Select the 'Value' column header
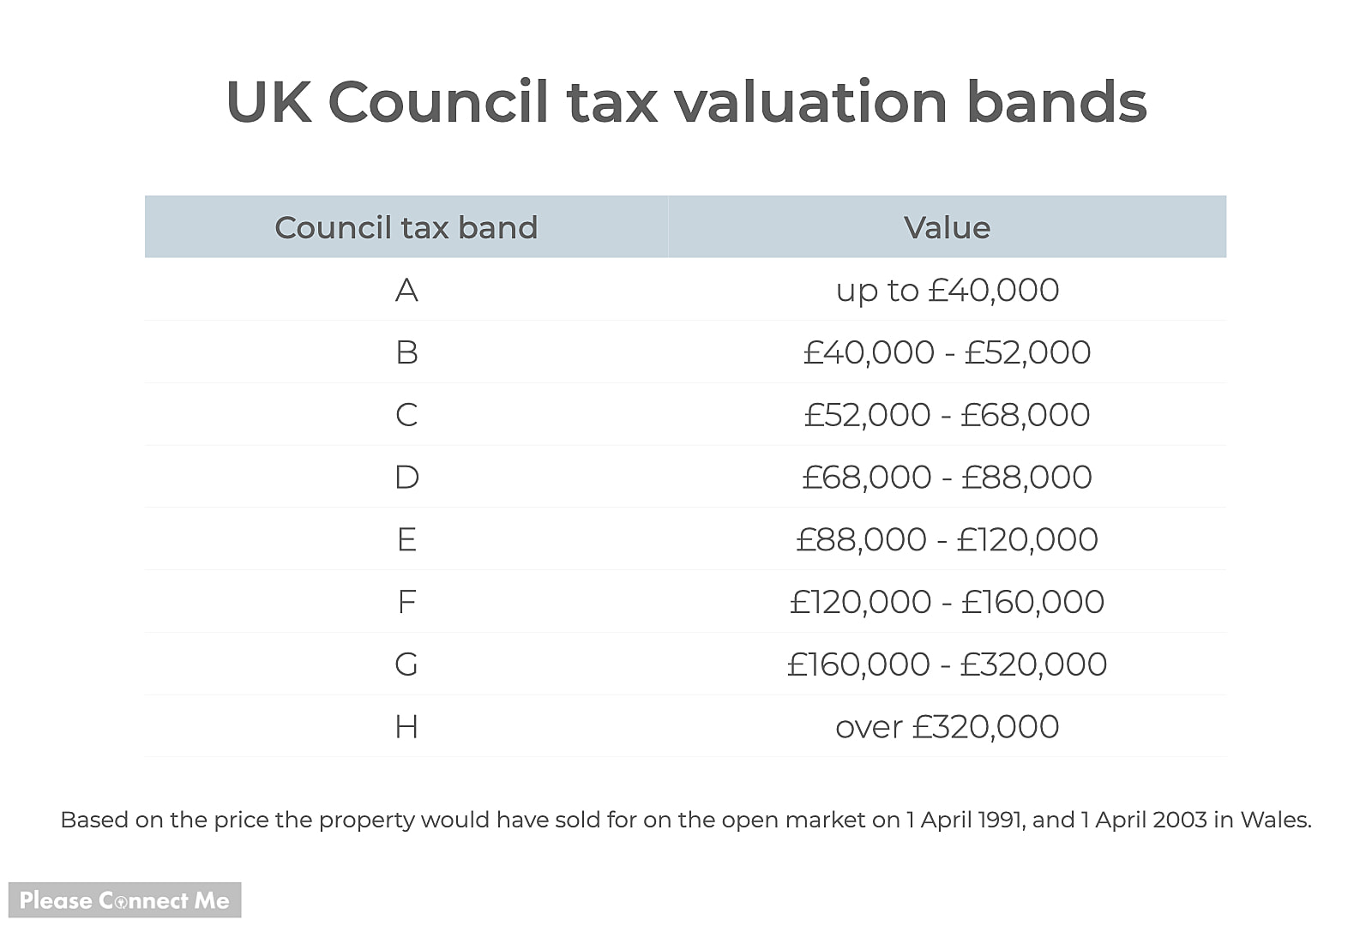The width and height of the screenshot is (1372, 926). [x=947, y=227]
